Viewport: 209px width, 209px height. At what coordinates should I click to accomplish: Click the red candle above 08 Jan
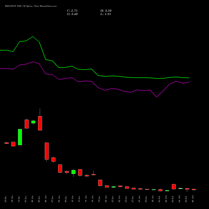click(x=60, y=168)
